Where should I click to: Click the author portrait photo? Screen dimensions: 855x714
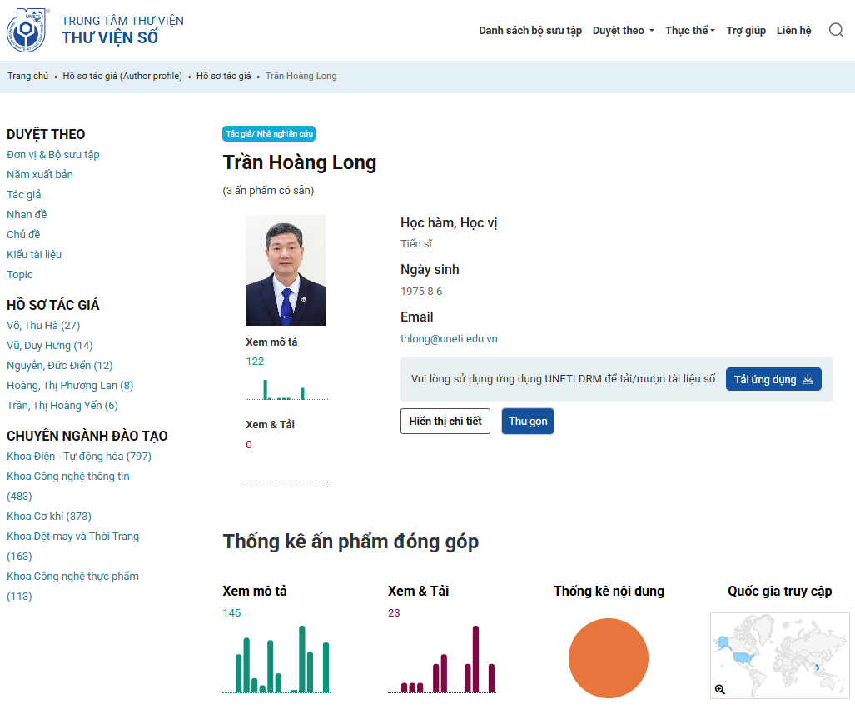[x=286, y=270]
